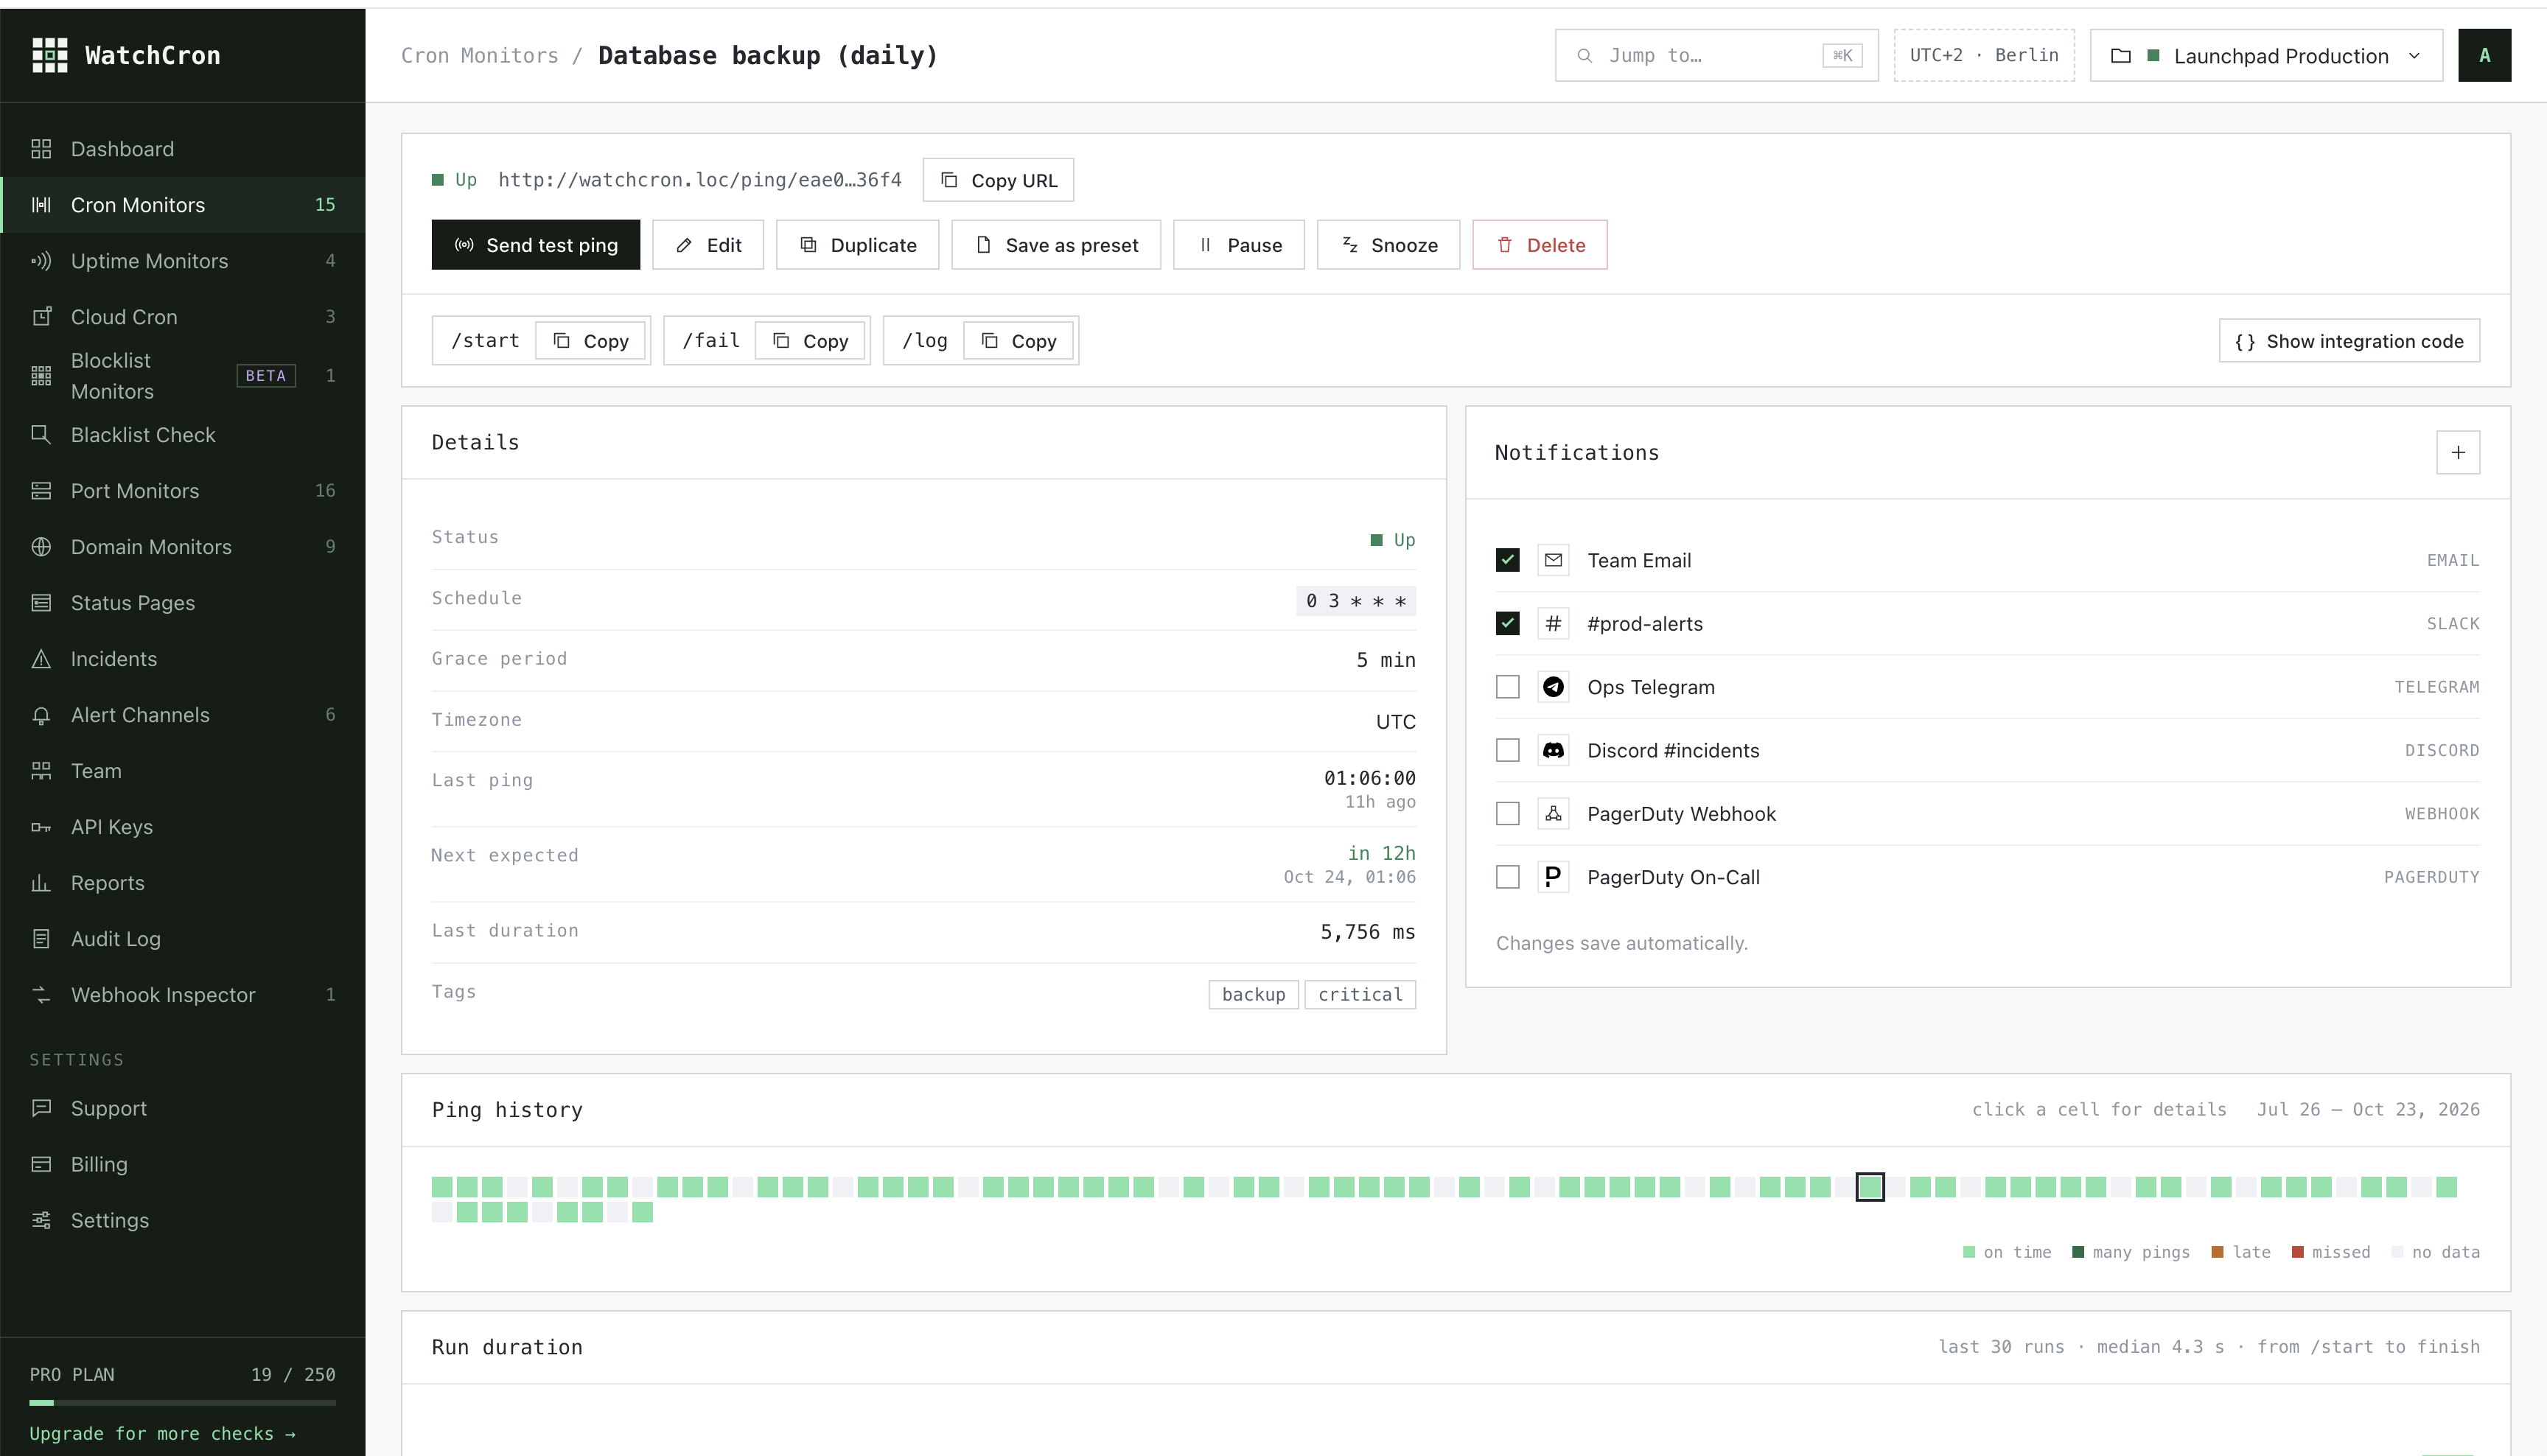Click the Incidents warning triangle icon in sidebar
Image resolution: width=2547 pixels, height=1456 pixels.
[41, 659]
